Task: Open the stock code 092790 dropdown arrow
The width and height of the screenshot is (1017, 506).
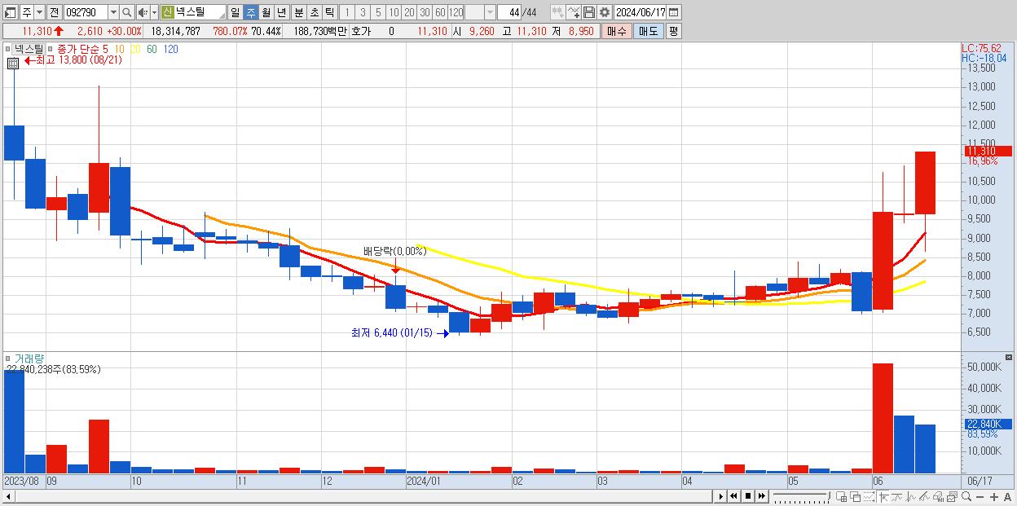Action: pyautogui.click(x=113, y=12)
